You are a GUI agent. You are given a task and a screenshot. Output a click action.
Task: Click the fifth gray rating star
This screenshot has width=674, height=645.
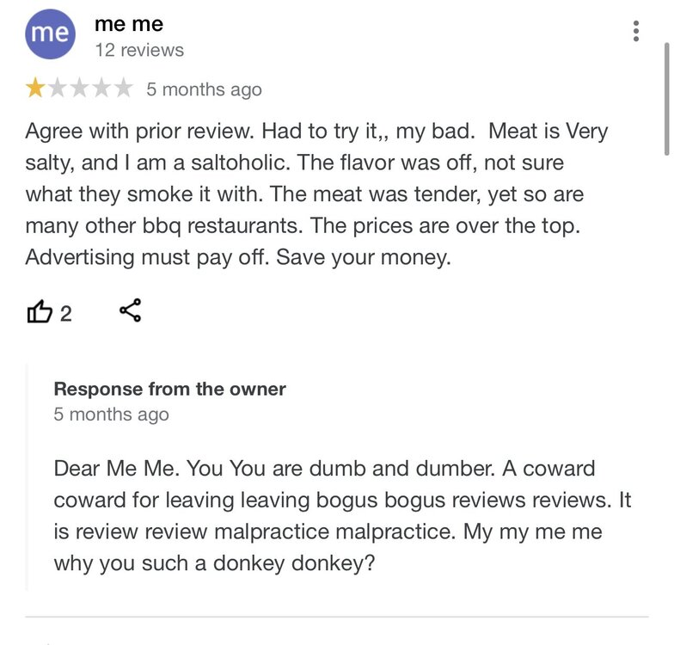[x=125, y=89]
